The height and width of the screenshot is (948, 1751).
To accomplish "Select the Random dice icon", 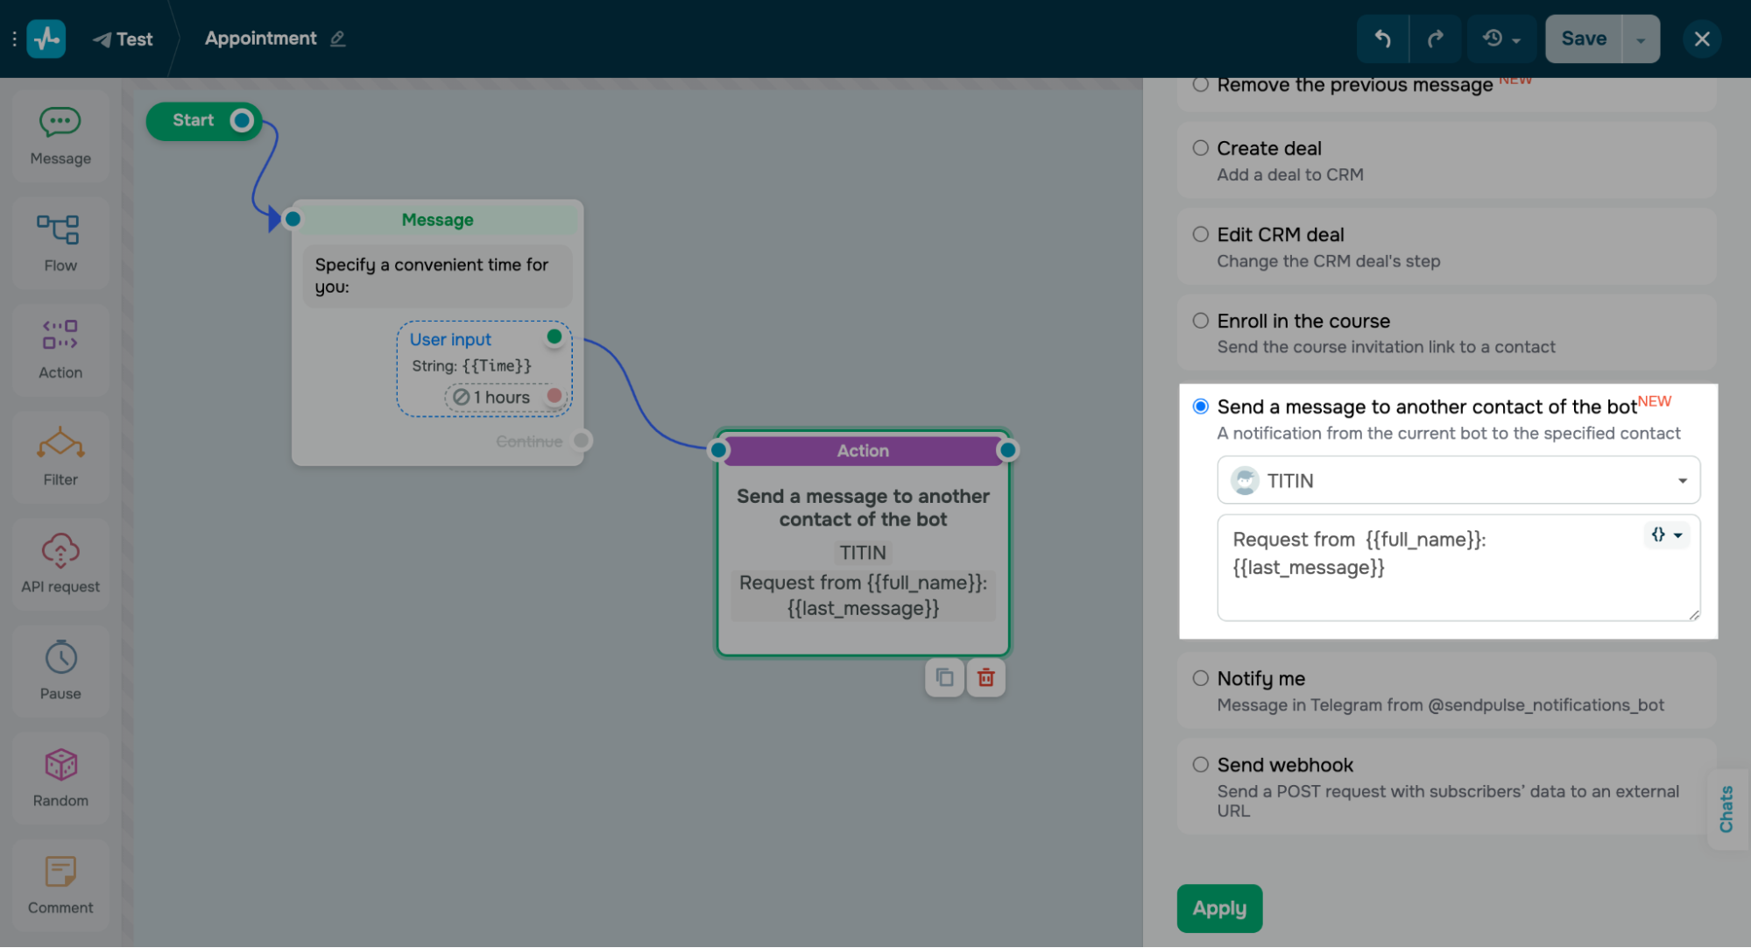I will pos(60,765).
